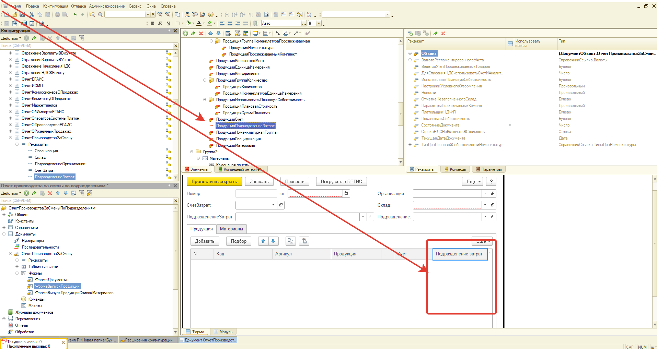
Task: Click green pencil edit icon in Реквизит panel toolbar
Action: 435,33
